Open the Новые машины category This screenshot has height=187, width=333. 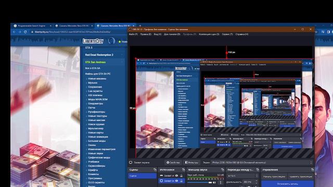click(97, 78)
